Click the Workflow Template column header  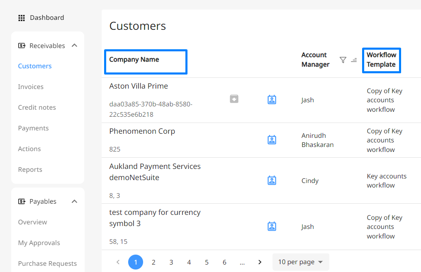(x=381, y=60)
